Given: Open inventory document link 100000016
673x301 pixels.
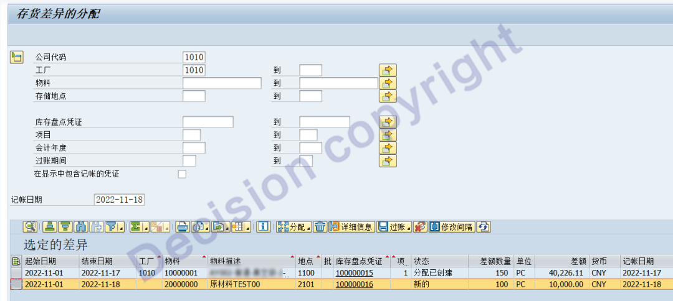Looking at the screenshot, I should tap(354, 284).
